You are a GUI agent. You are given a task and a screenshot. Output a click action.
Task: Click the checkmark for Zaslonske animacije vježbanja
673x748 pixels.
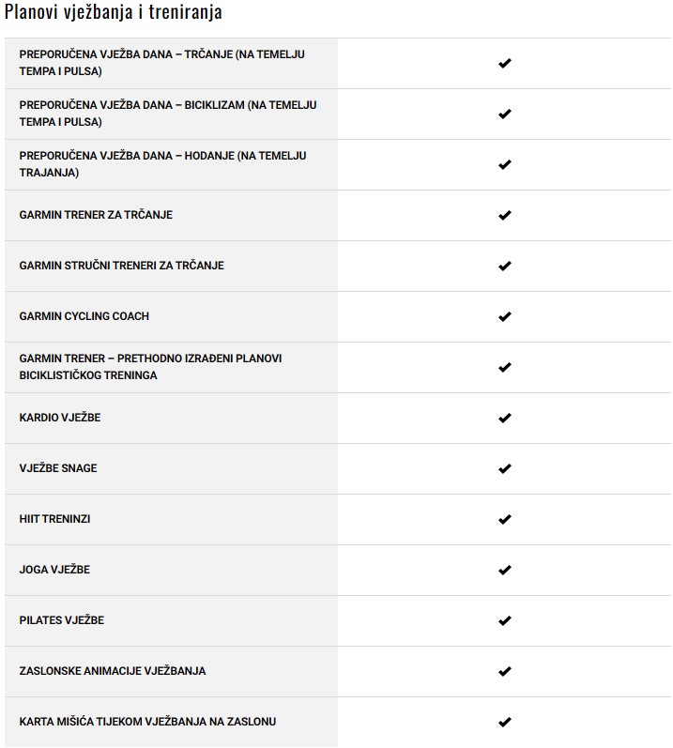[504, 671]
